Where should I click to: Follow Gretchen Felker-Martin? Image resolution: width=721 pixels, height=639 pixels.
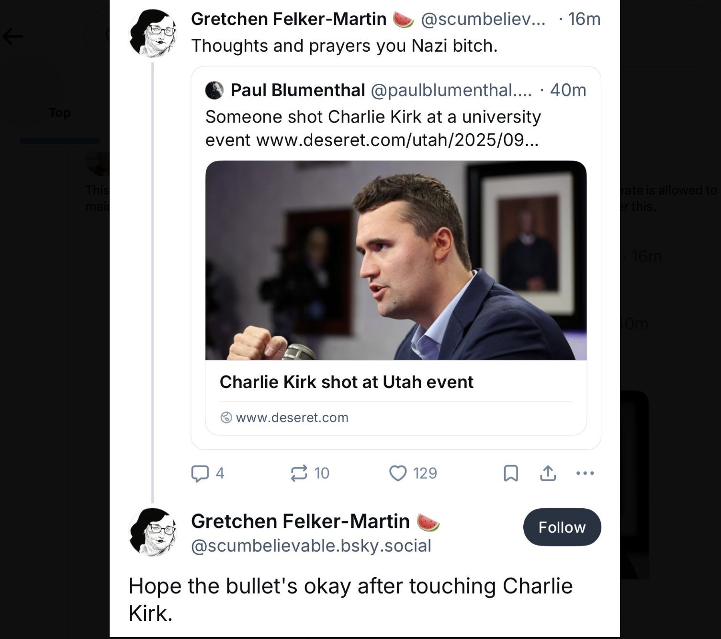click(x=562, y=527)
